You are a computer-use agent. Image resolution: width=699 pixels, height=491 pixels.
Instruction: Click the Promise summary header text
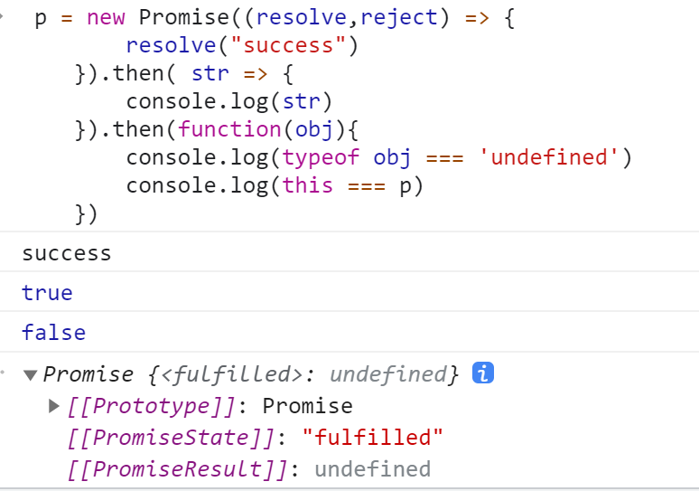(250, 374)
